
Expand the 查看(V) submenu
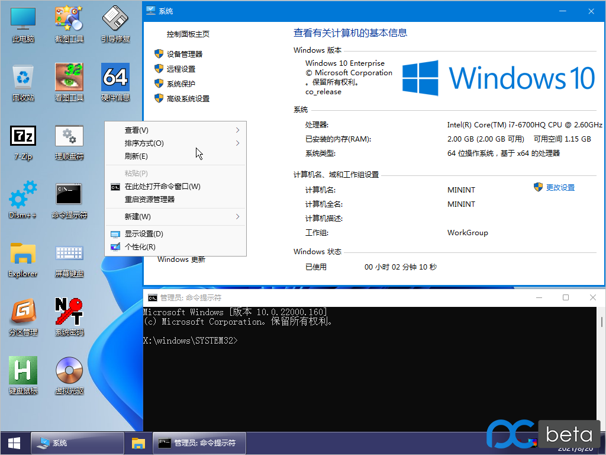[x=176, y=130]
